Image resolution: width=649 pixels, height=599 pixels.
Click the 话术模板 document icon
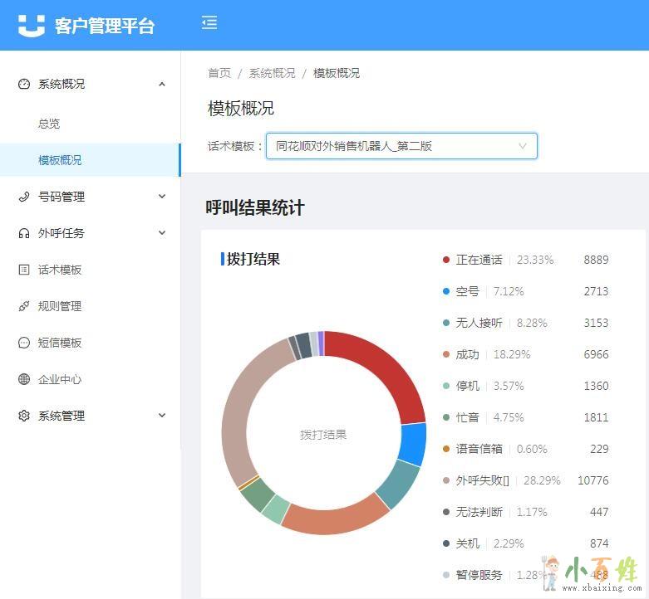pyautogui.click(x=24, y=270)
